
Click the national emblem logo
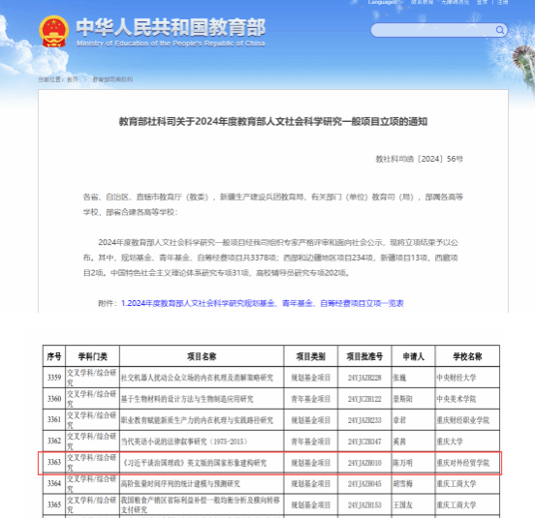point(54,31)
